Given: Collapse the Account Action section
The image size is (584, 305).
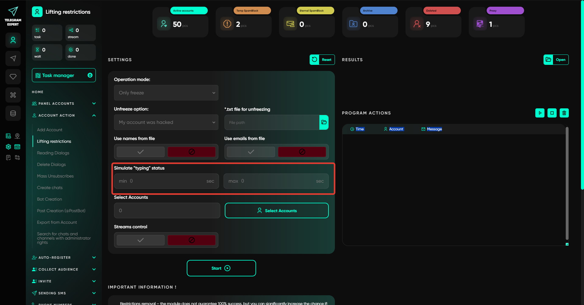Looking at the screenshot, I should tap(64, 115).
